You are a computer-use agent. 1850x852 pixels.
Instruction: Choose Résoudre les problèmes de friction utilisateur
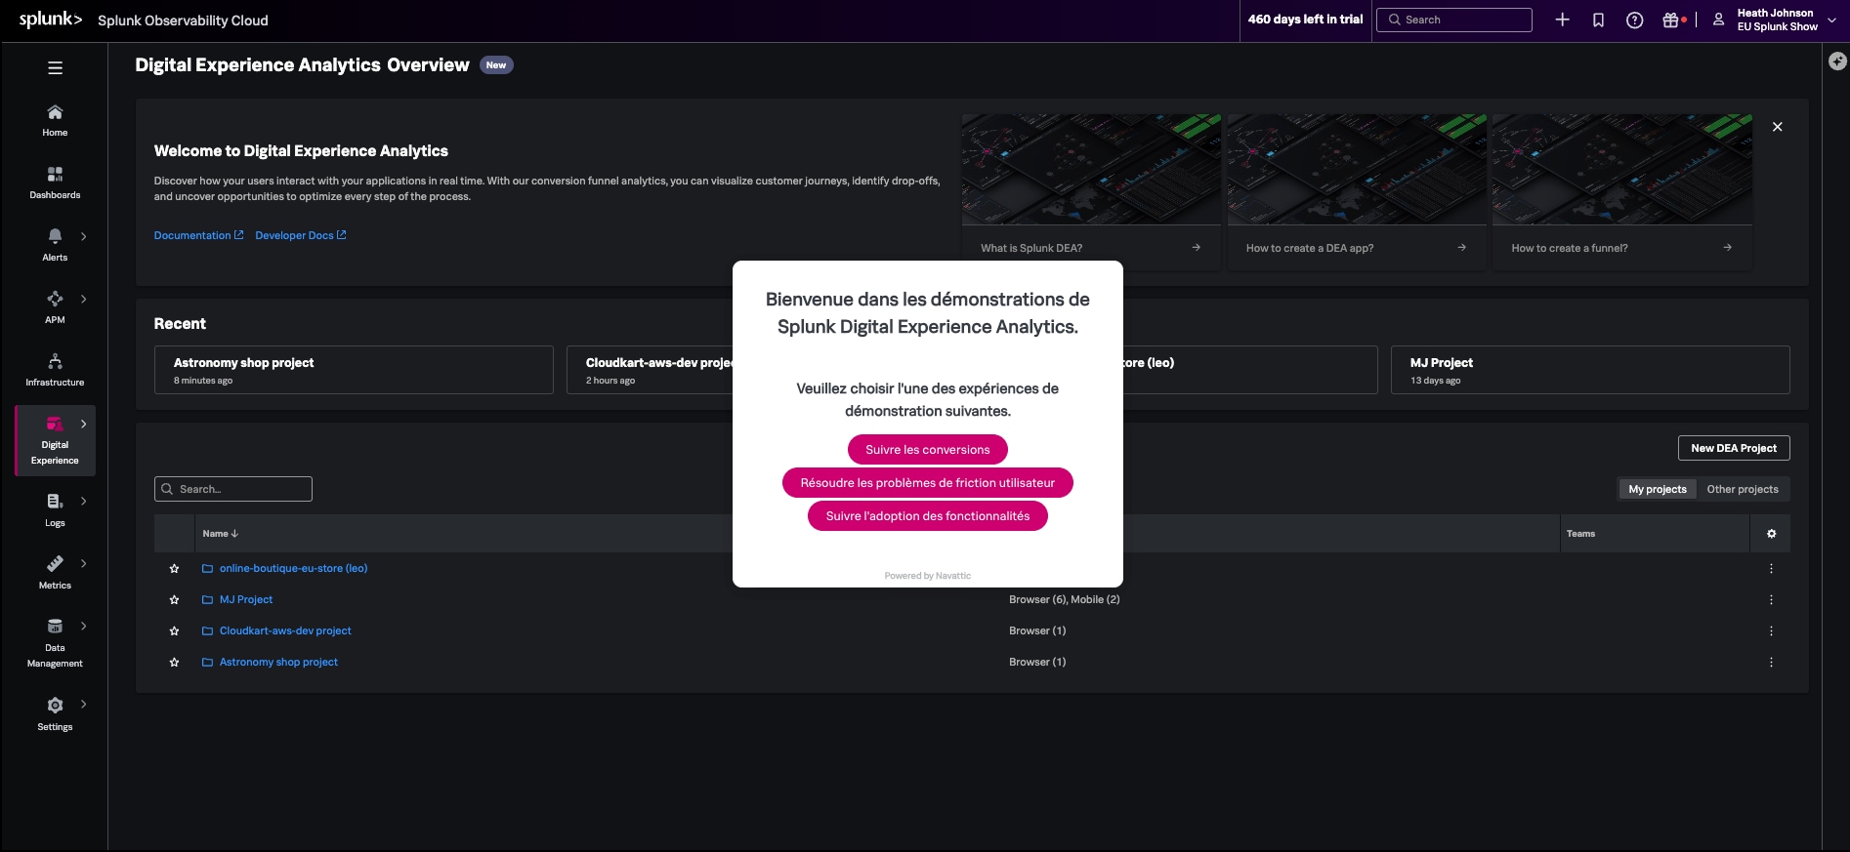[928, 483]
